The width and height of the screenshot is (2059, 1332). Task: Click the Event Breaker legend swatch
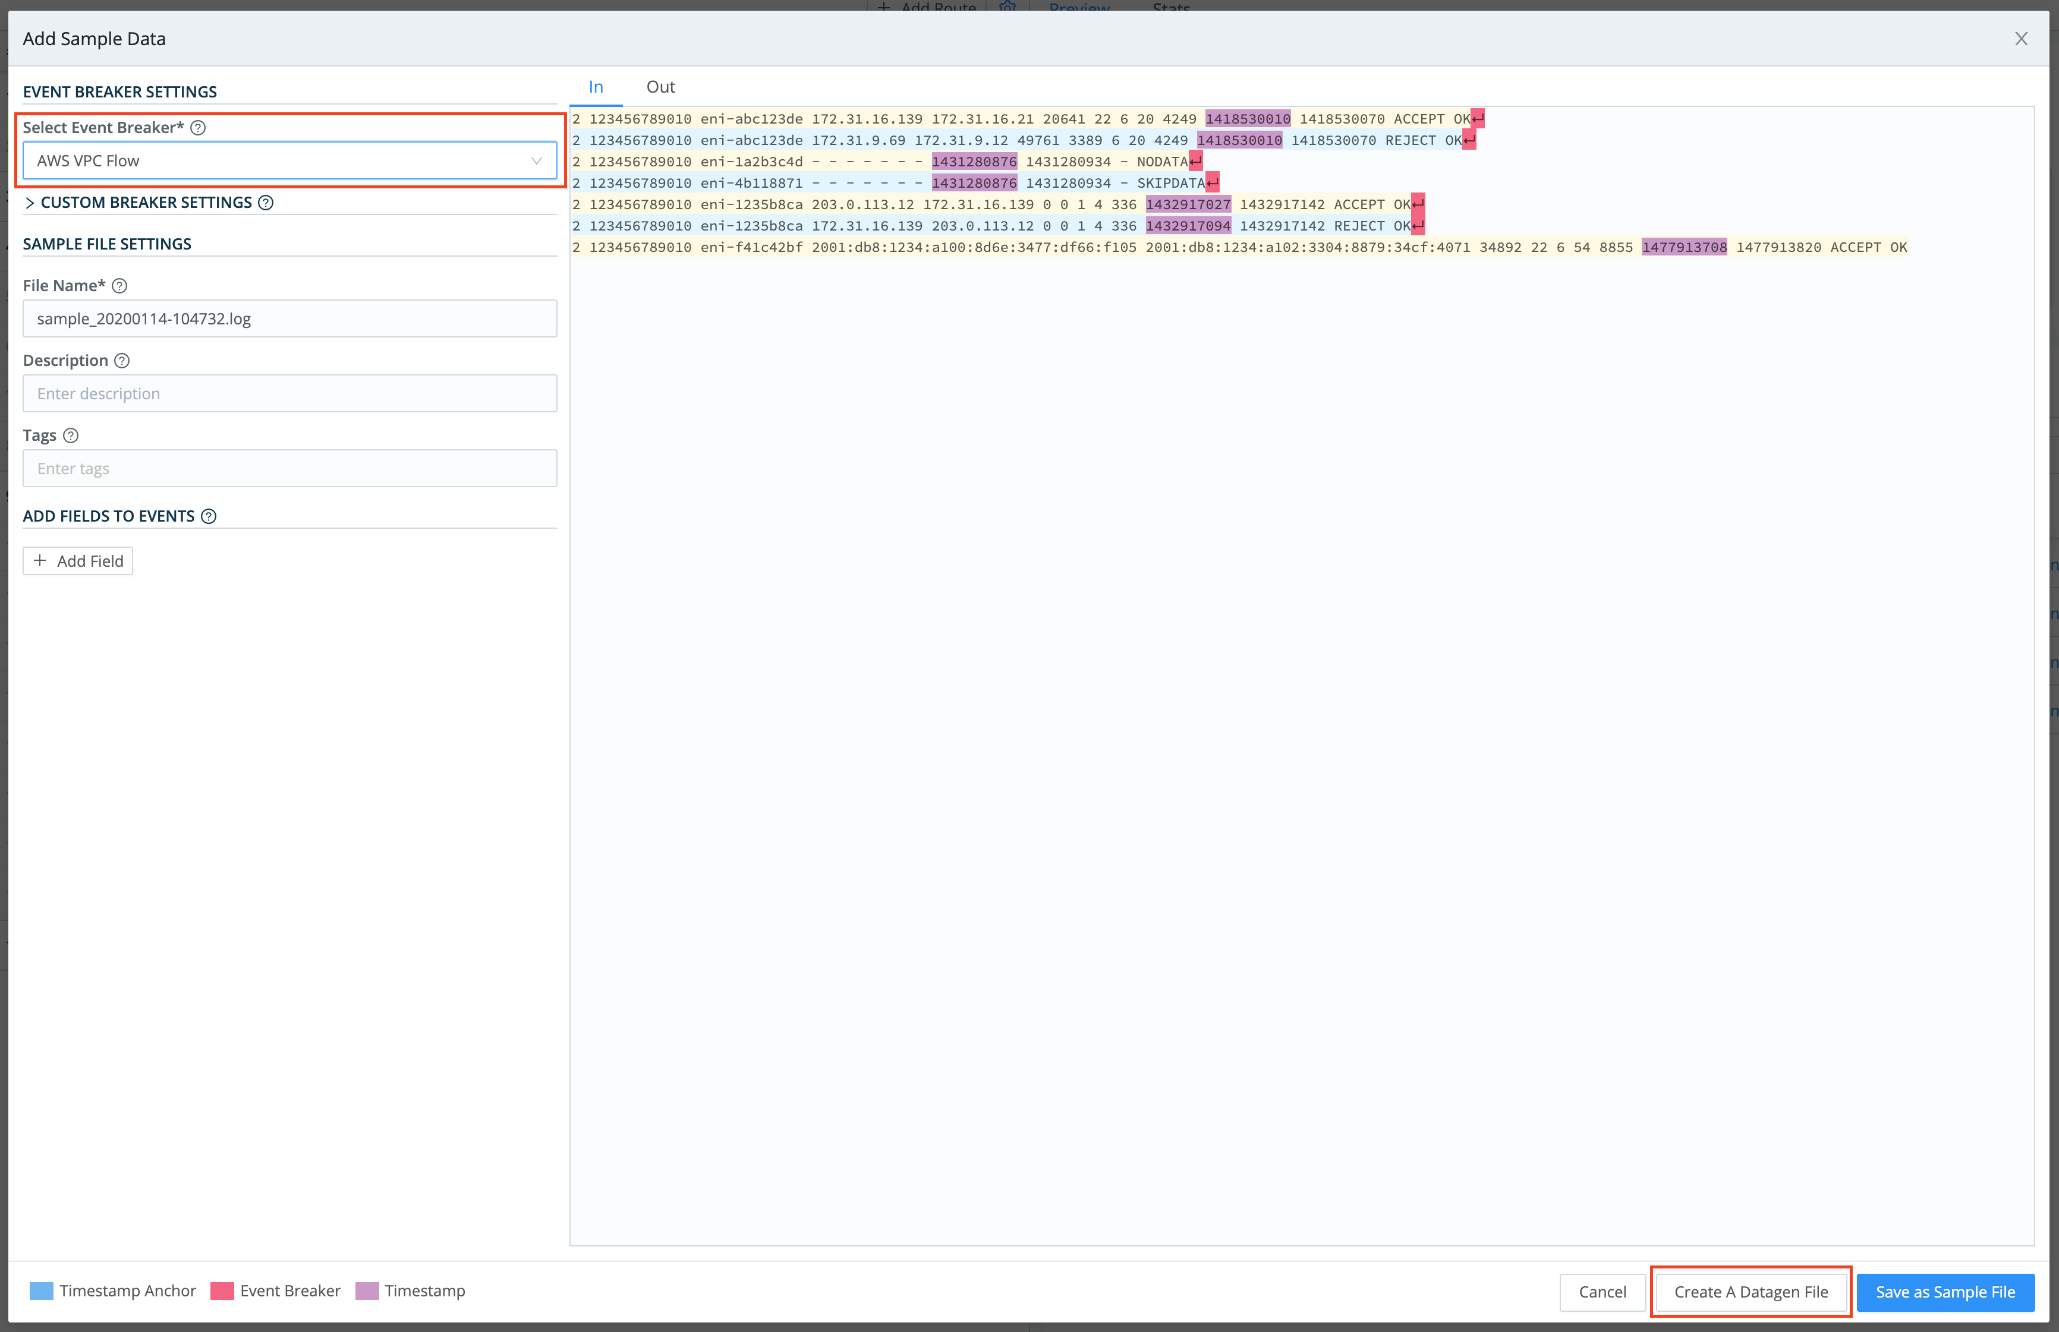222,1290
